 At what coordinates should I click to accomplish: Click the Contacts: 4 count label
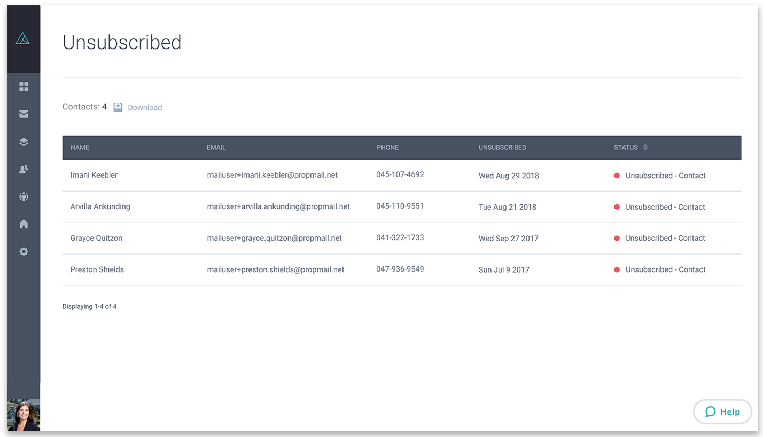pos(84,107)
